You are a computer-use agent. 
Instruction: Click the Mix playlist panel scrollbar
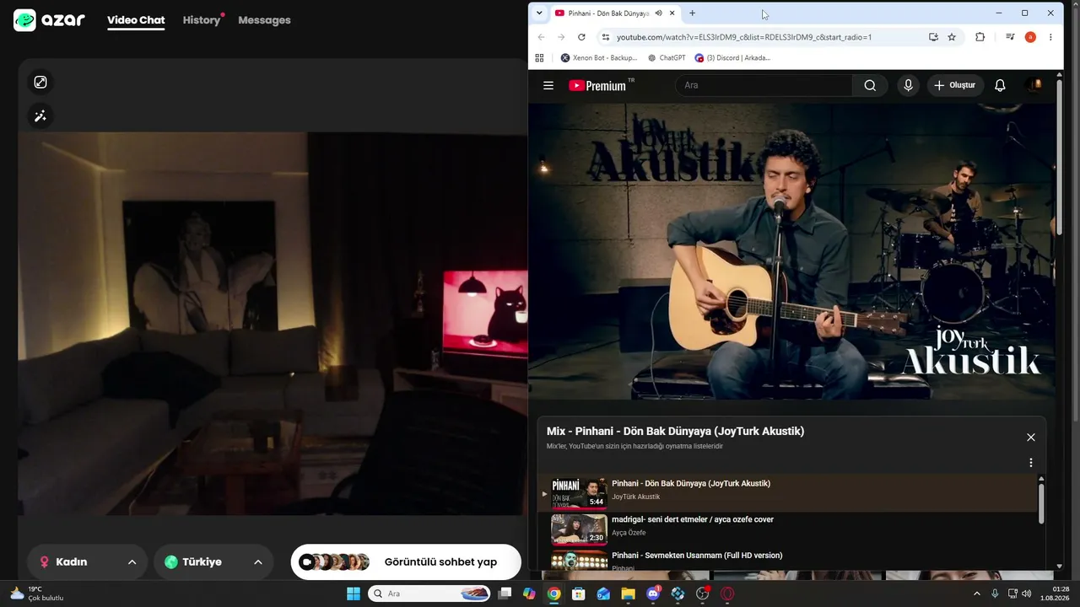point(1041,503)
